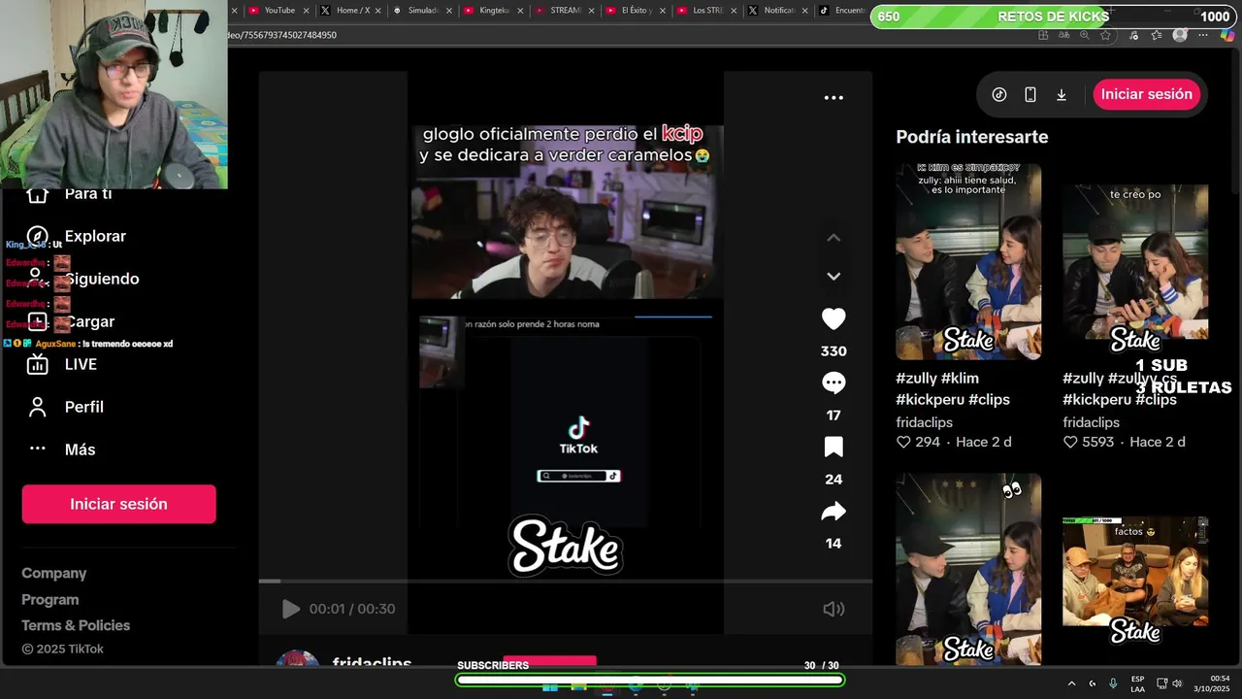Open the clip with eyes emoji thumbnail

tap(968, 569)
